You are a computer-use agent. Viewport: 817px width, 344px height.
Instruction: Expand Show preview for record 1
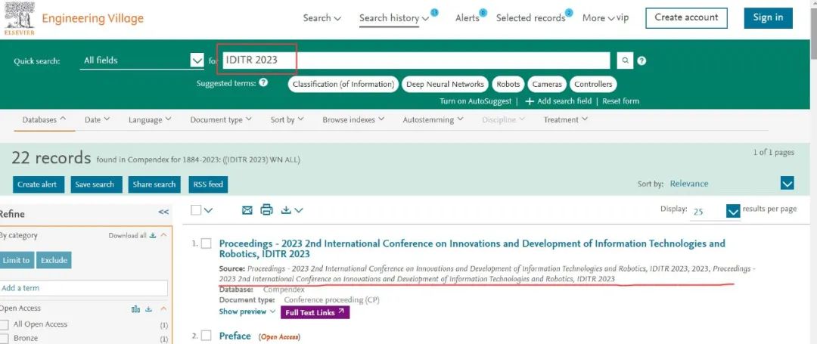[247, 311]
